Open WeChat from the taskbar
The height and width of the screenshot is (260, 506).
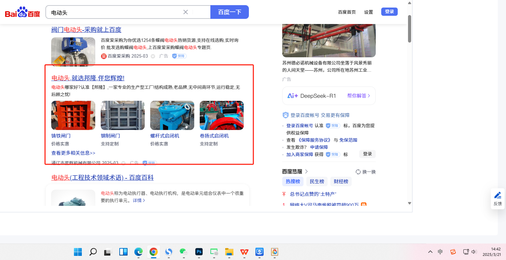184,252
